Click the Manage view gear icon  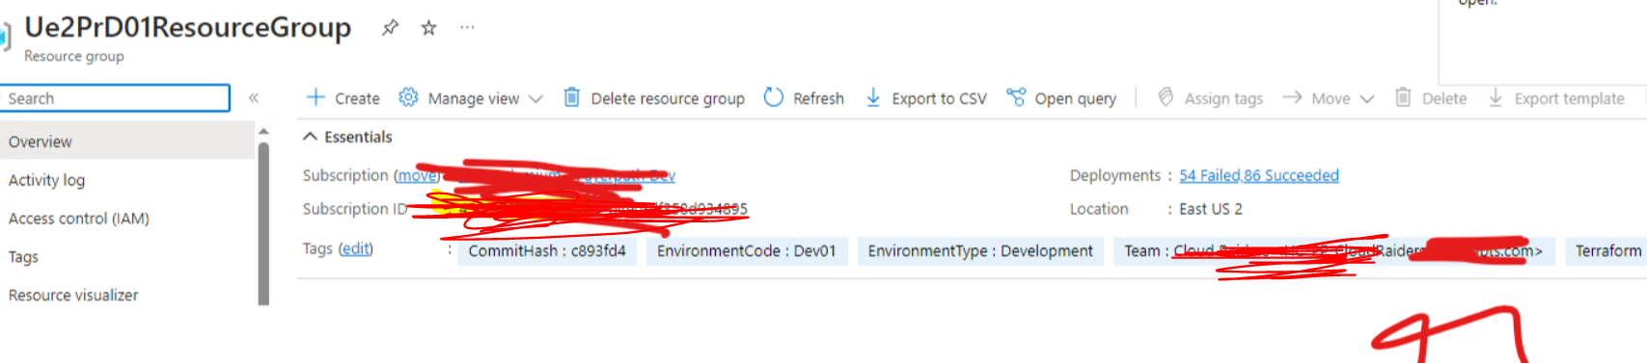click(x=408, y=97)
